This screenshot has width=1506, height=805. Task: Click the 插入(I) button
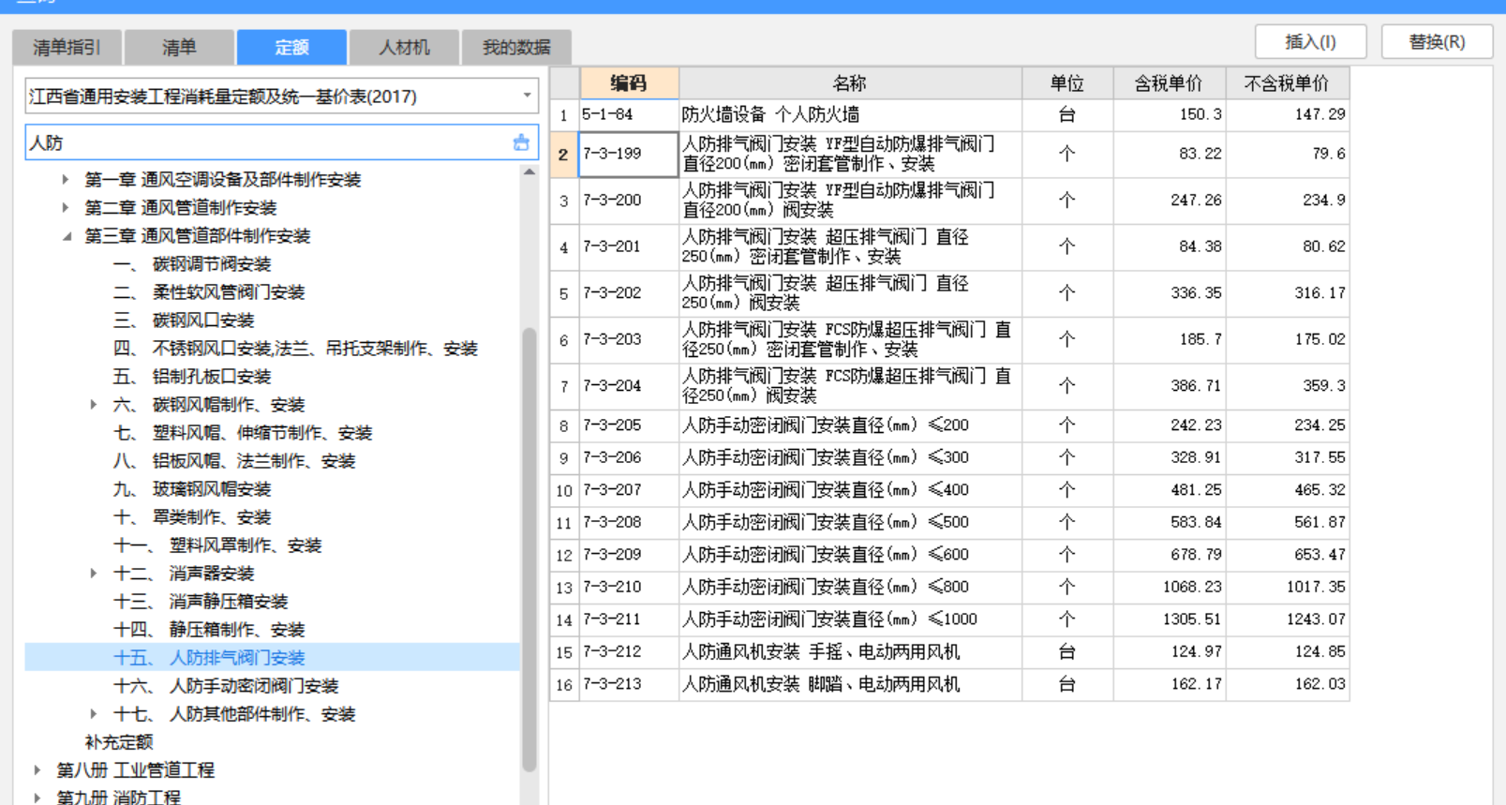[x=1310, y=42]
